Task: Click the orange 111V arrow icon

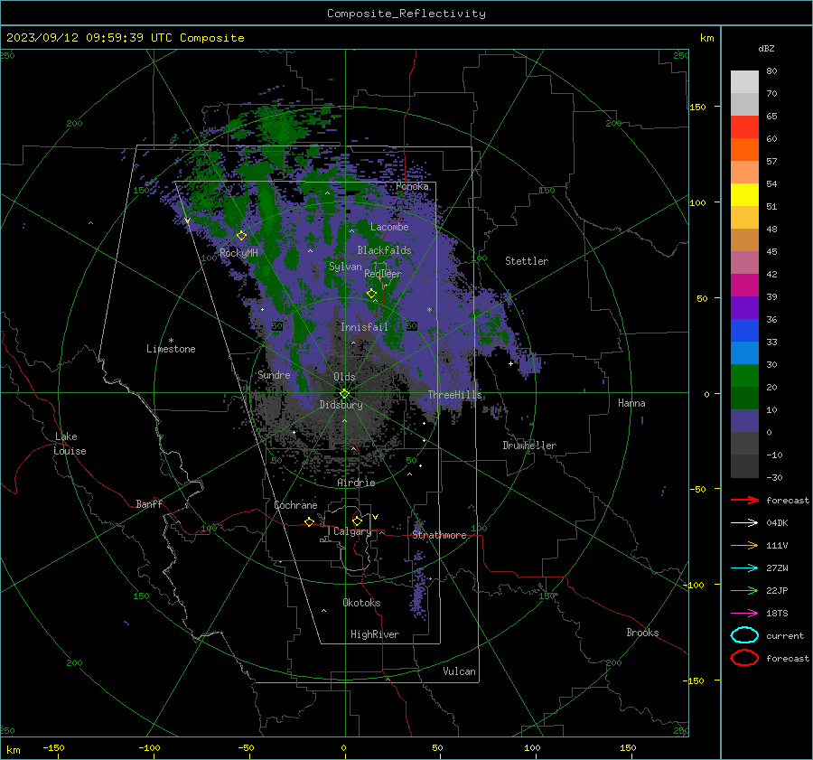Action: [x=744, y=545]
